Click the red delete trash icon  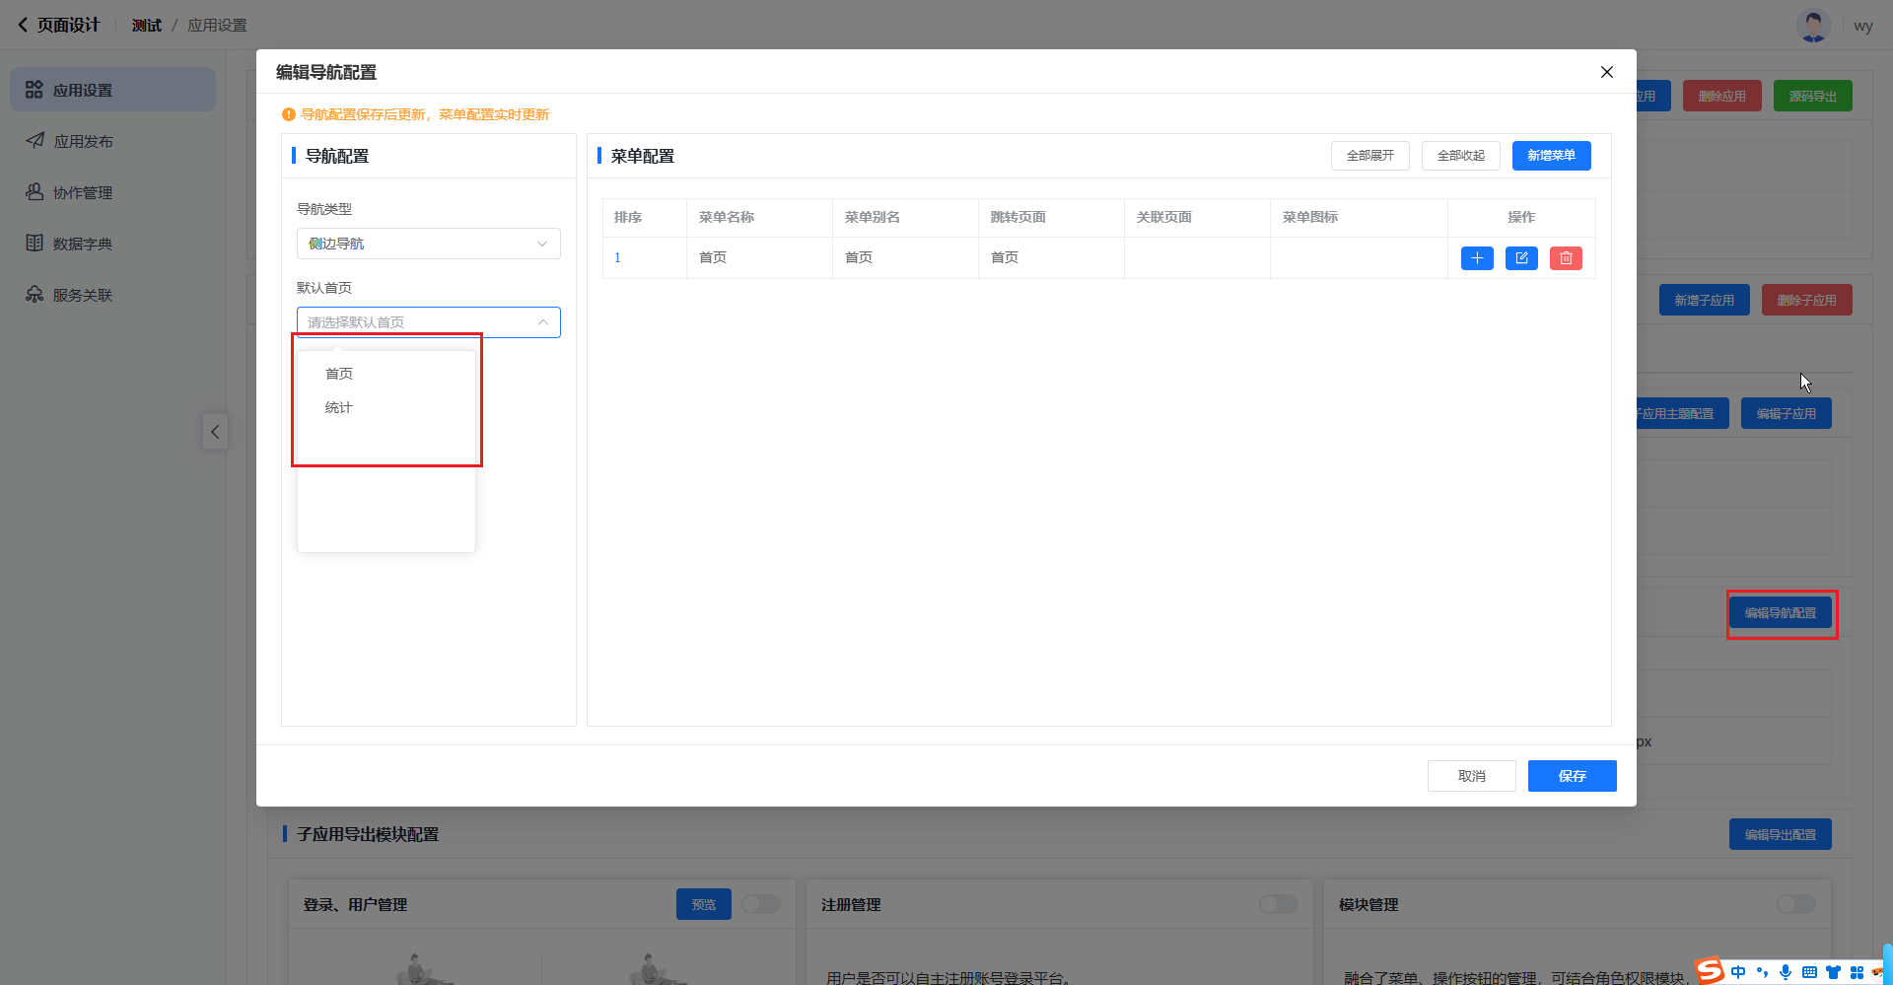(1566, 258)
